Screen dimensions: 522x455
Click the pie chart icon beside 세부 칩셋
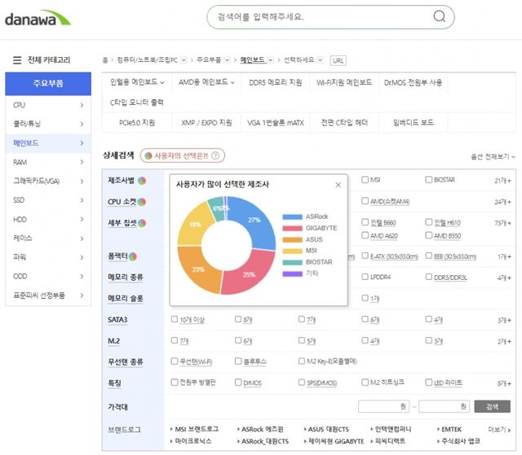pos(141,223)
